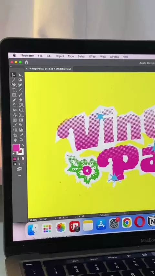Image resolution: width=155 pixels, height=276 pixels.
Task: Open the artboard number dropdown
Action: point(75,217)
